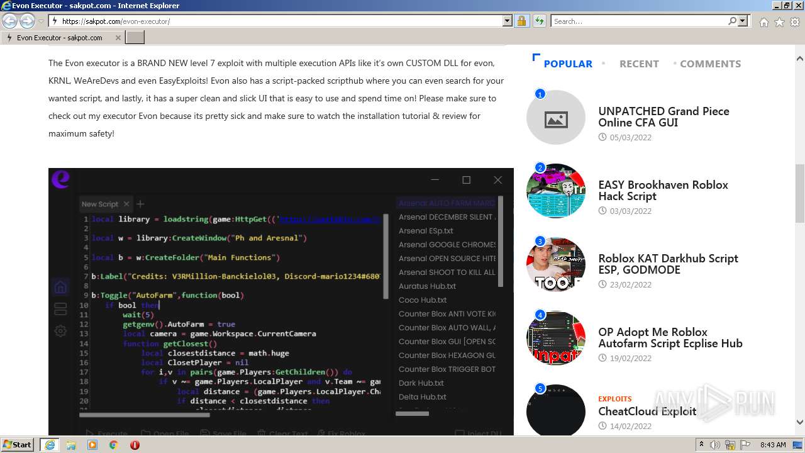805x453 pixels.
Task: Switch to the RECENT sidebar tab
Action: point(639,64)
